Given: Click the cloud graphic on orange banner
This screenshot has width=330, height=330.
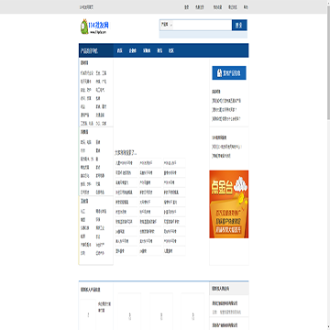Looking at the screenshot, I should point(240,183).
